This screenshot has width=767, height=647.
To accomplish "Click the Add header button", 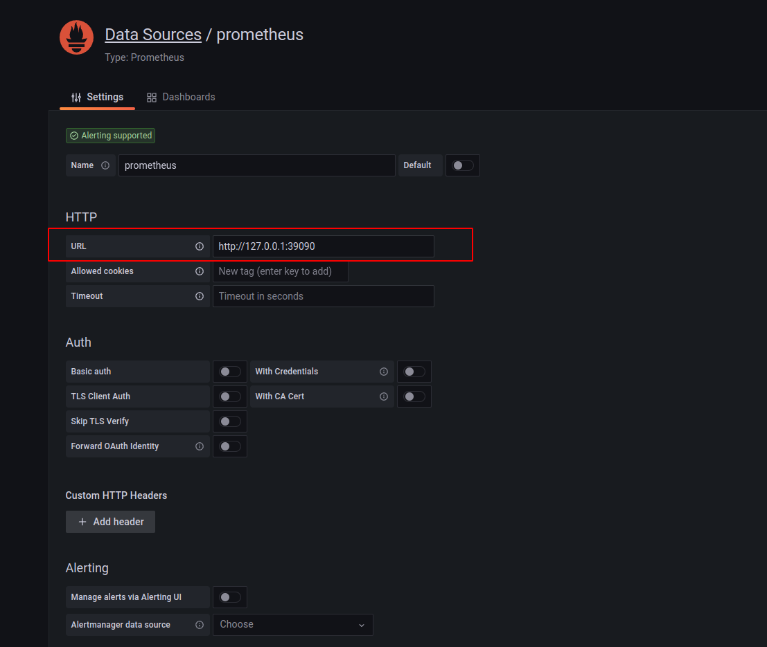I will click(110, 522).
